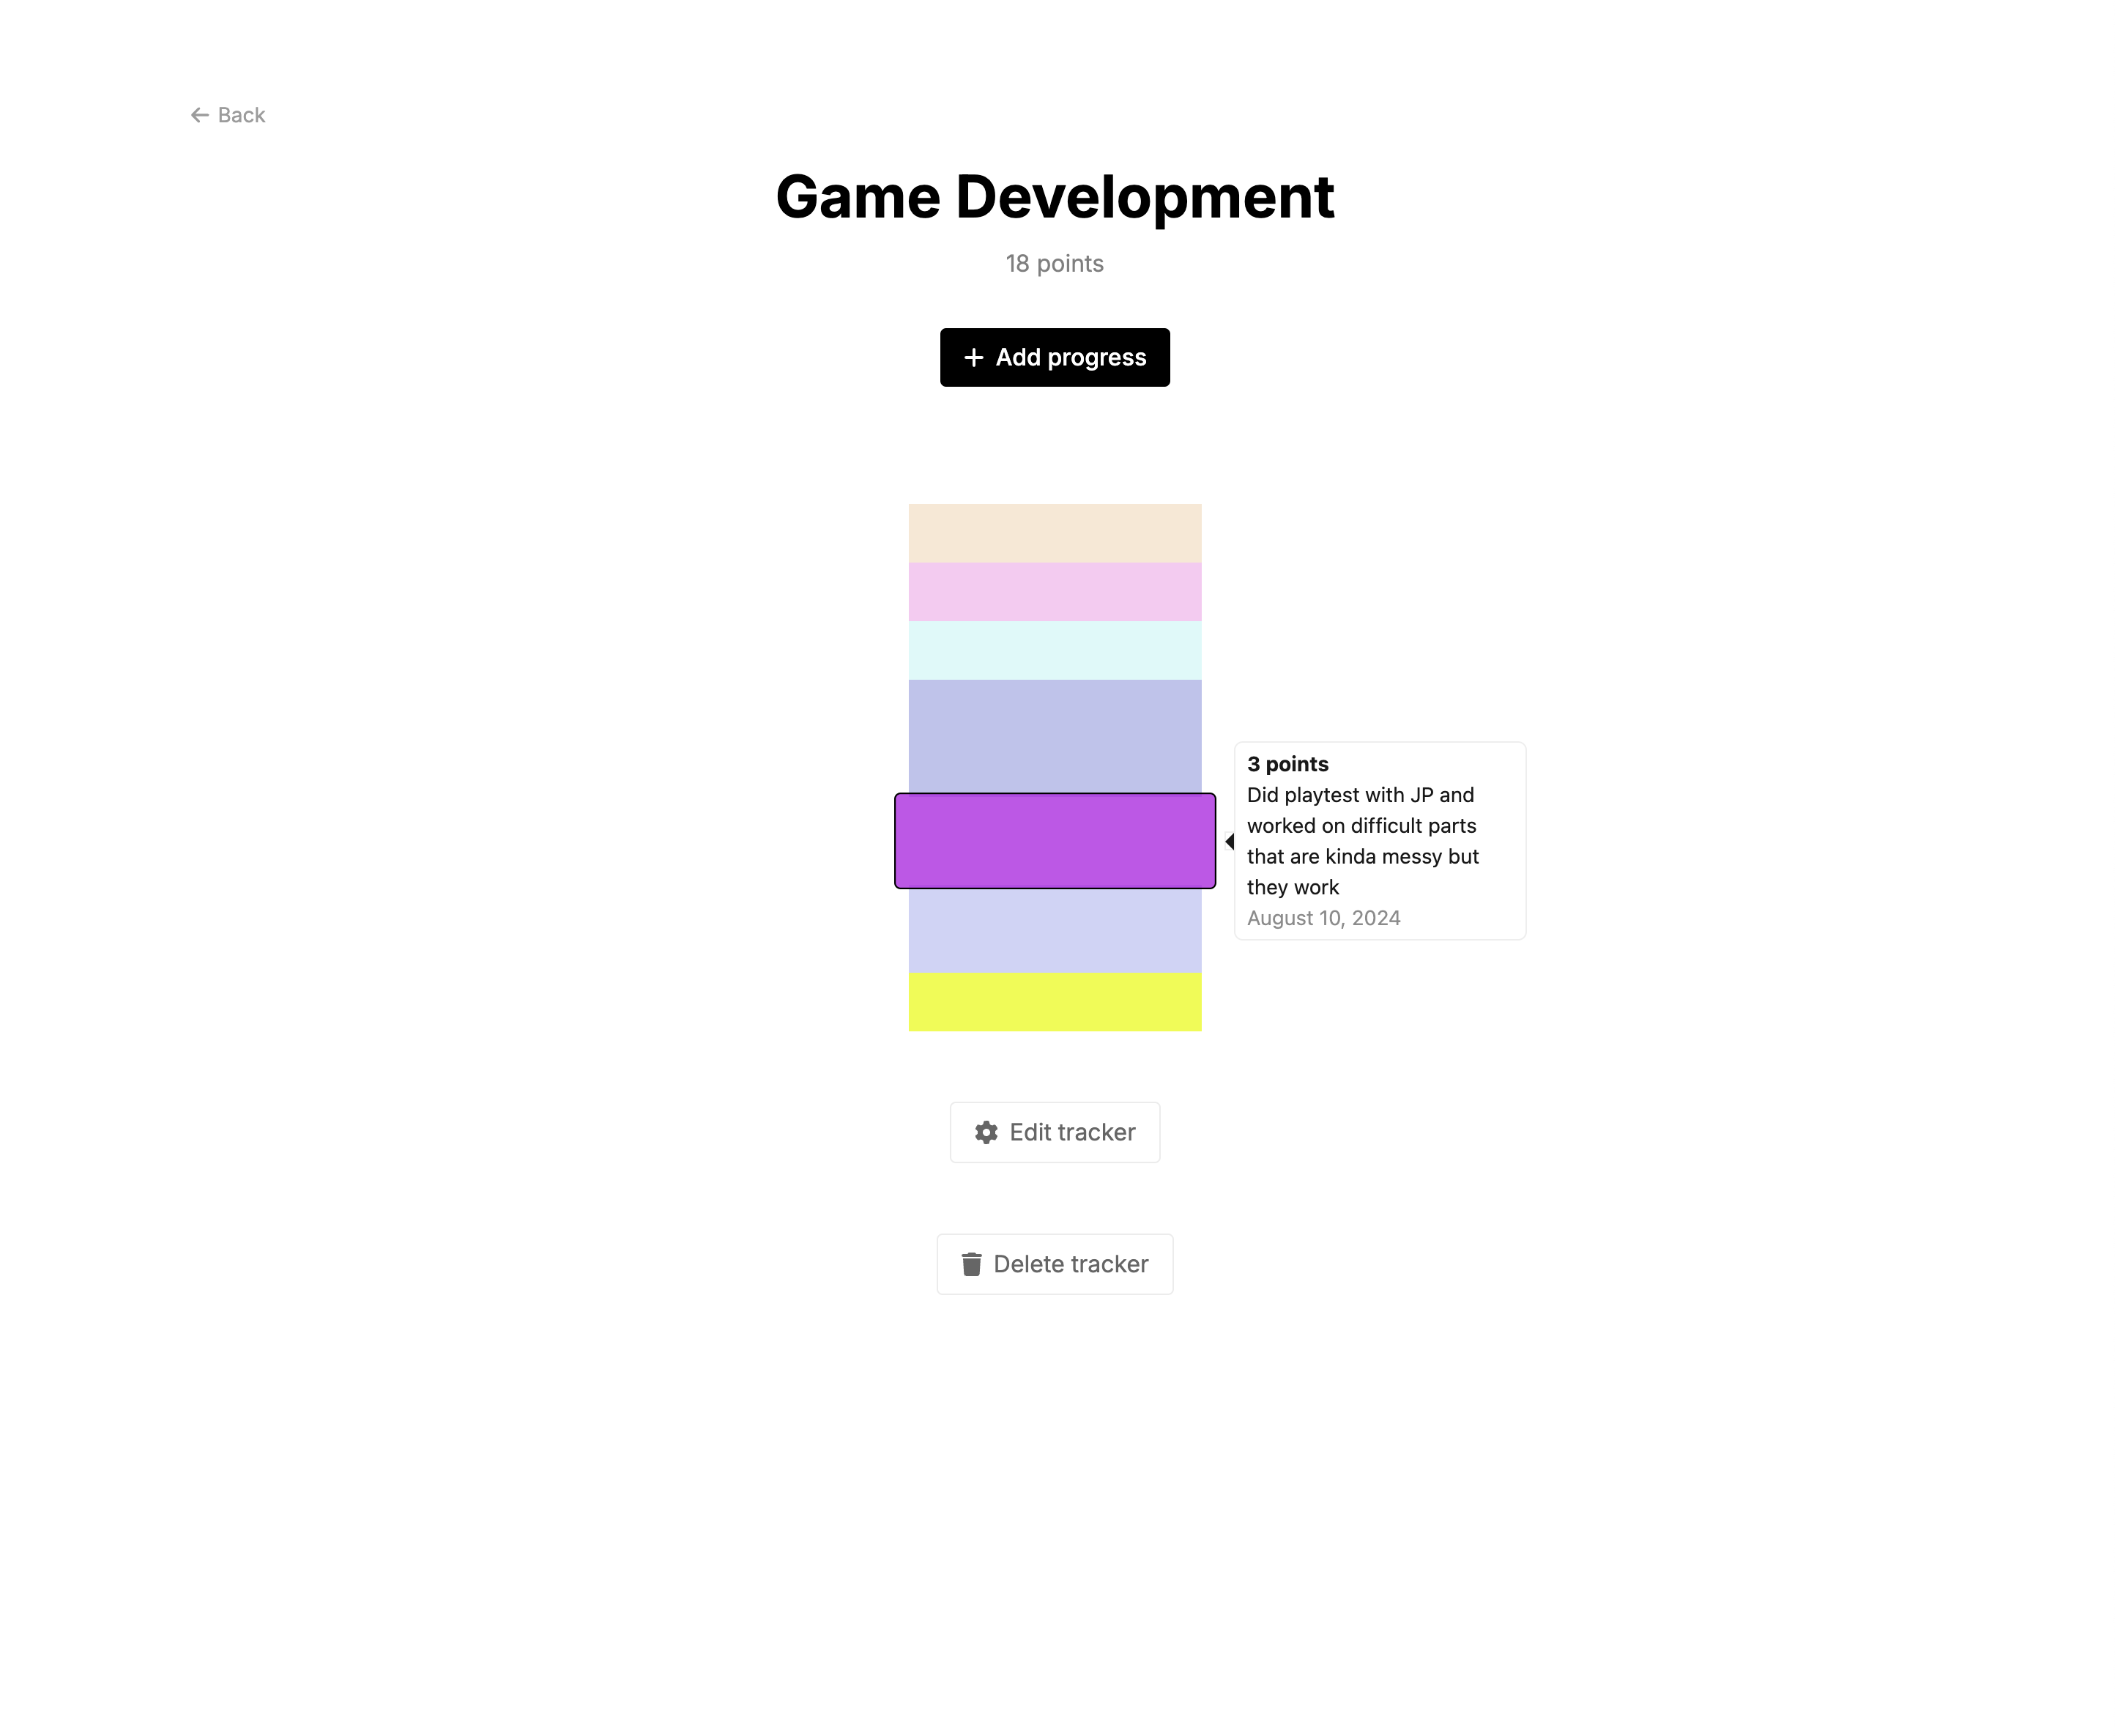Select the light lavender block below the purple one

[x=1055, y=930]
